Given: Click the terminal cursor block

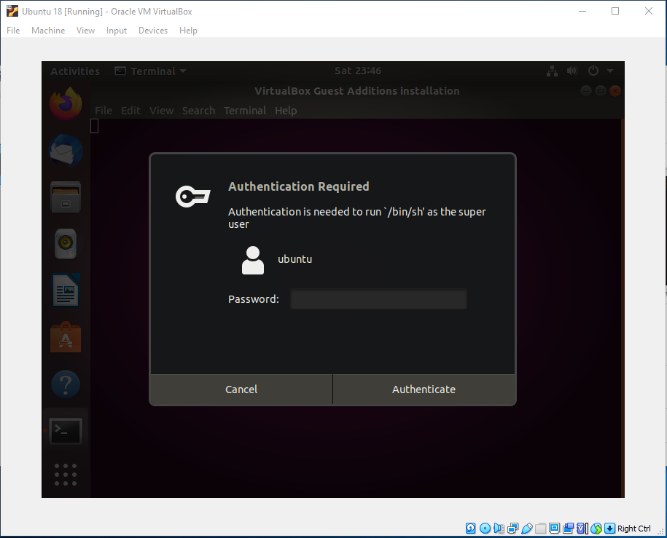Looking at the screenshot, I should pos(95,126).
